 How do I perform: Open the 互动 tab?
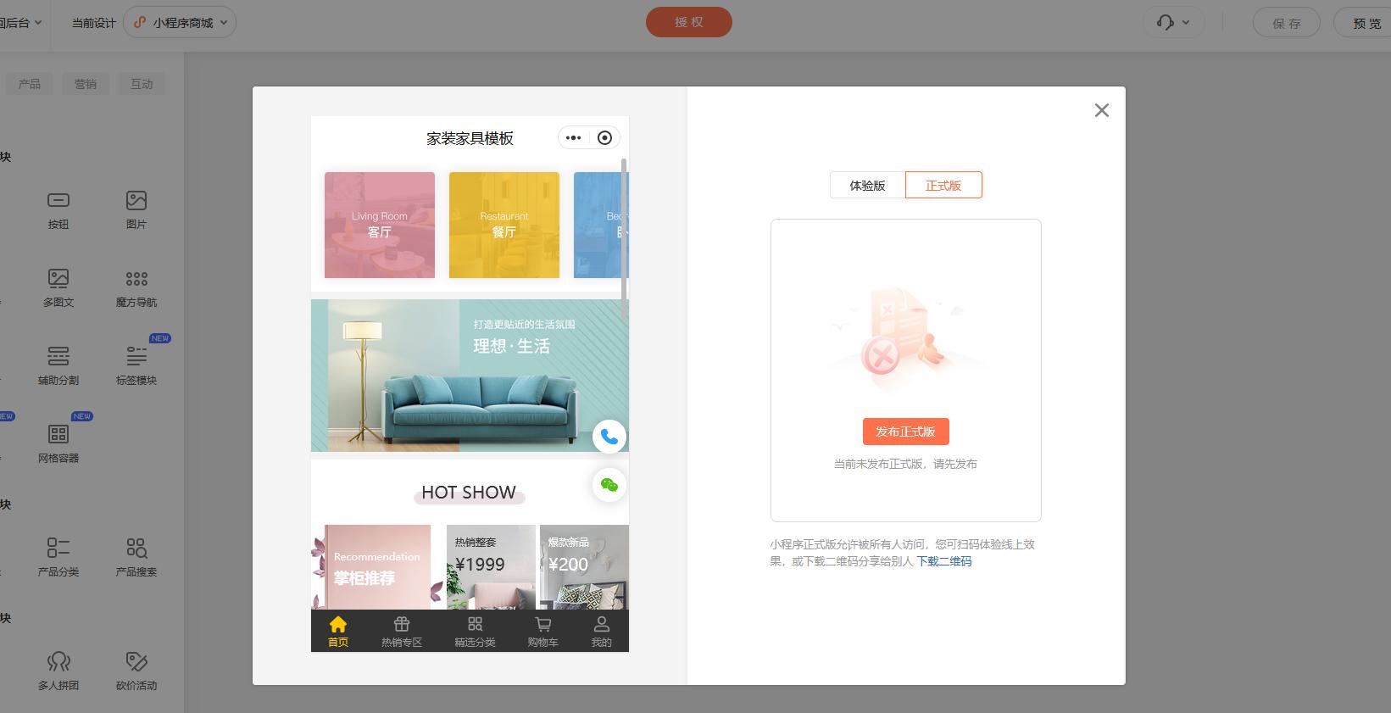point(142,84)
